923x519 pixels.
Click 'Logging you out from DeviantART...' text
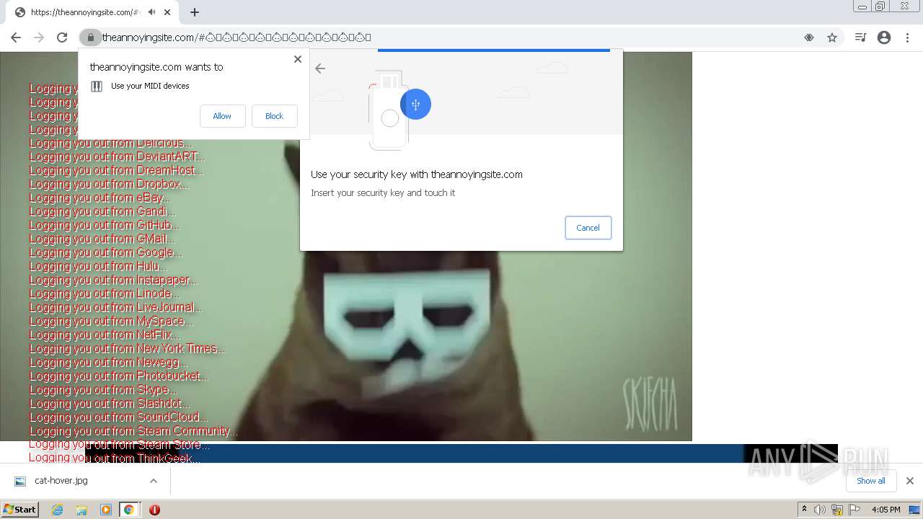117,156
